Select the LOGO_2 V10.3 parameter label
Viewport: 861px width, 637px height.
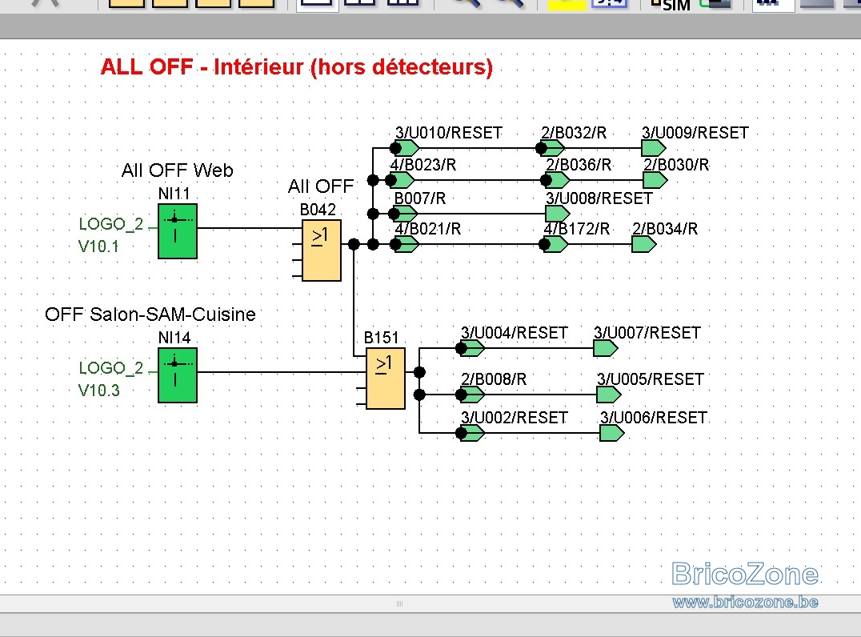(110, 379)
